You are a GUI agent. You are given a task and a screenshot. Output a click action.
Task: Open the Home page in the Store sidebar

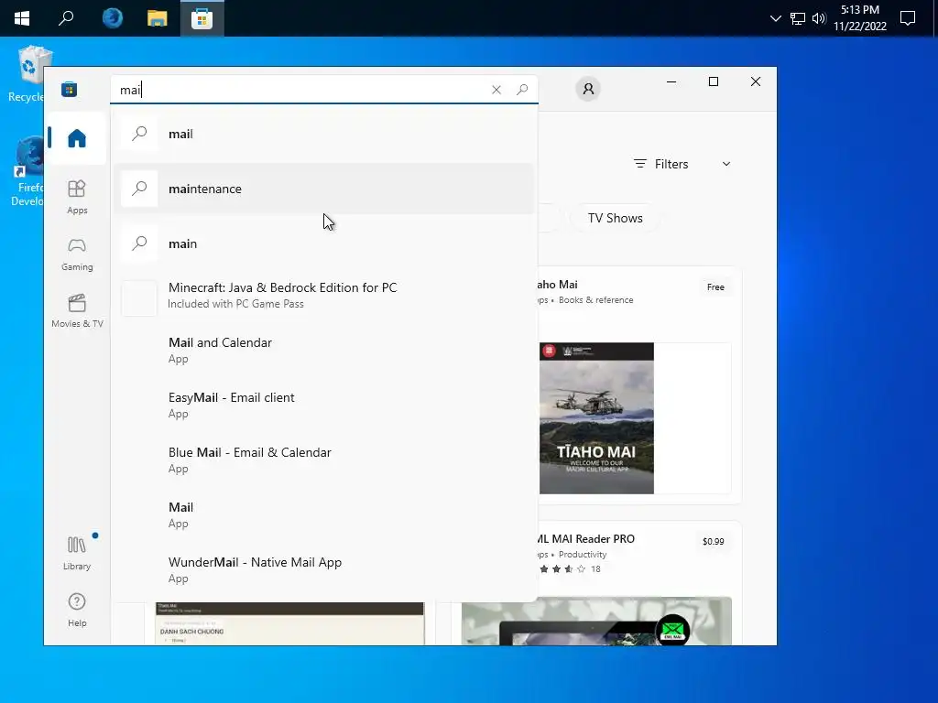(x=77, y=138)
